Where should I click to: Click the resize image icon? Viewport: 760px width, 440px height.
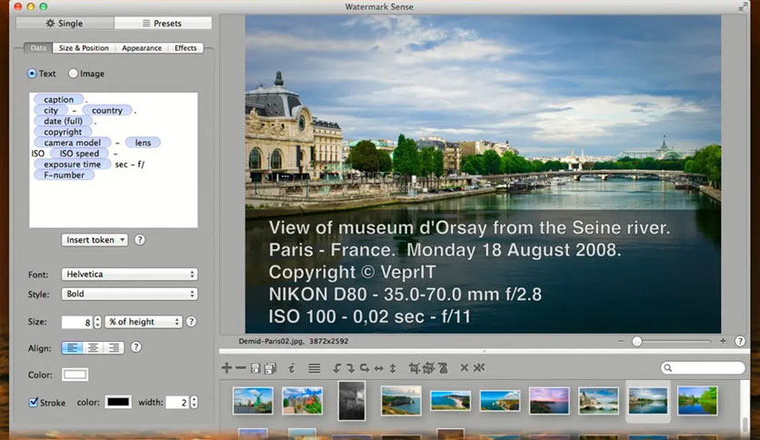[443, 368]
